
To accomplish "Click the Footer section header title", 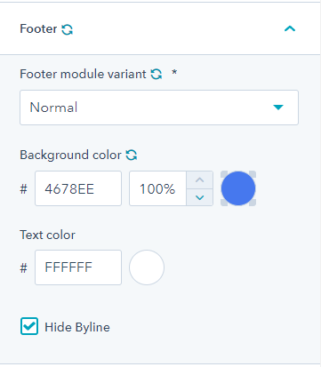I will pyautogui.click(x=38, y=29).
